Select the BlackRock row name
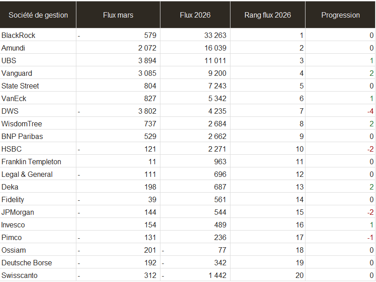The height and width of the screenshot is (282, 376). (x=19, y=36)
